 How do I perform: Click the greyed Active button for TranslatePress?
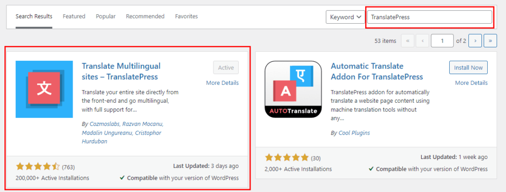(226, 68)
